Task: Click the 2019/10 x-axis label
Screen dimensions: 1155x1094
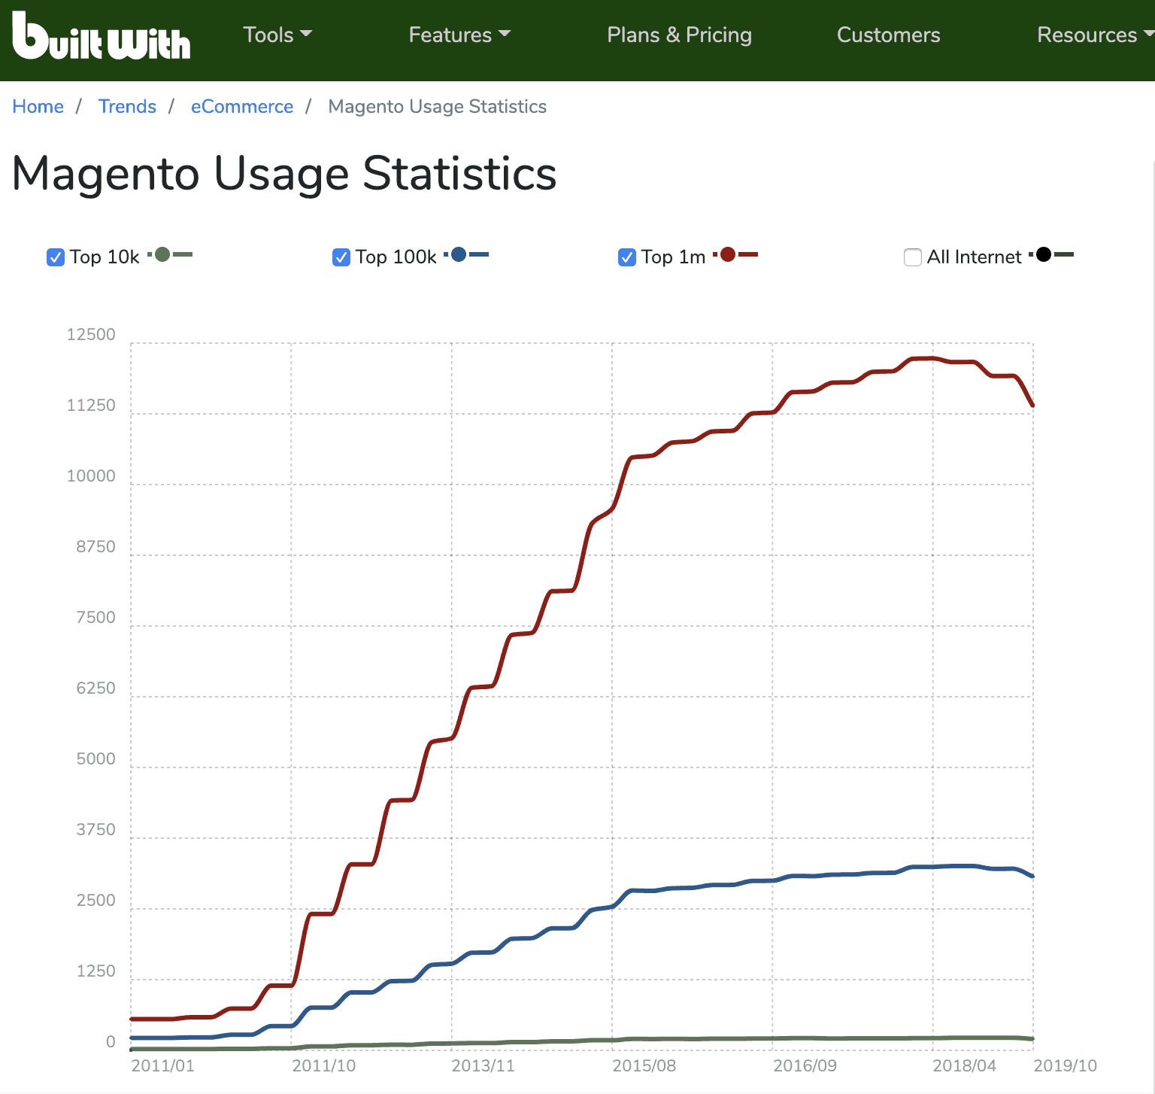Action: pos(1065,1066)
